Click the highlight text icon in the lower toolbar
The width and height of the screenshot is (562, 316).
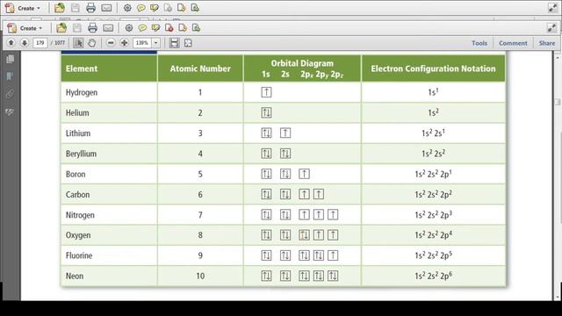156,27
